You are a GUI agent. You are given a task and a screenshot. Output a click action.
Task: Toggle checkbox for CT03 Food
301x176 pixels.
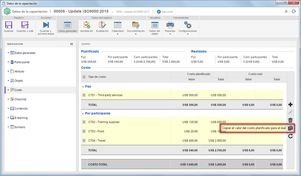[84, 131]
